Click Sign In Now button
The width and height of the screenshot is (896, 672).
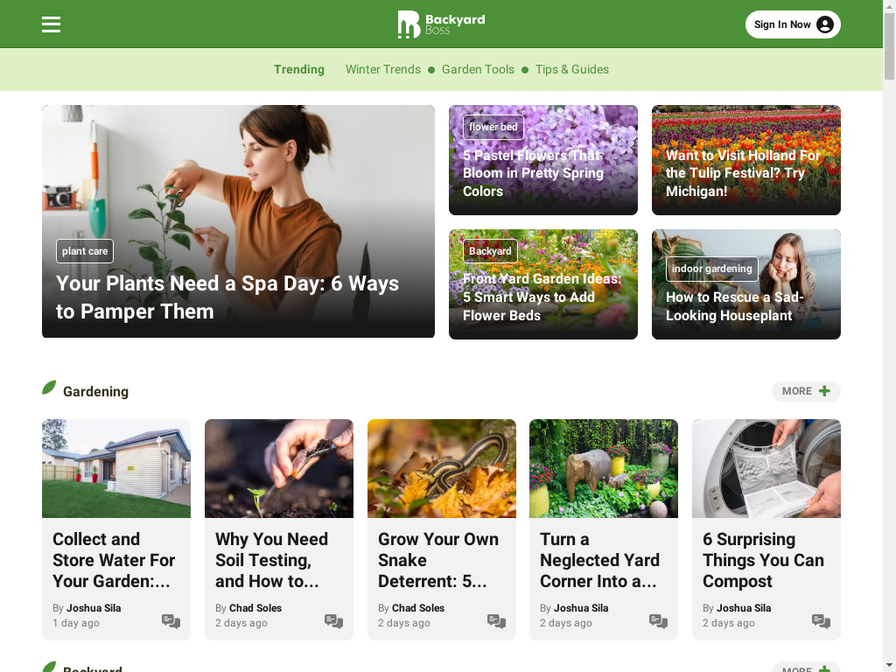[x=793, y=24]
